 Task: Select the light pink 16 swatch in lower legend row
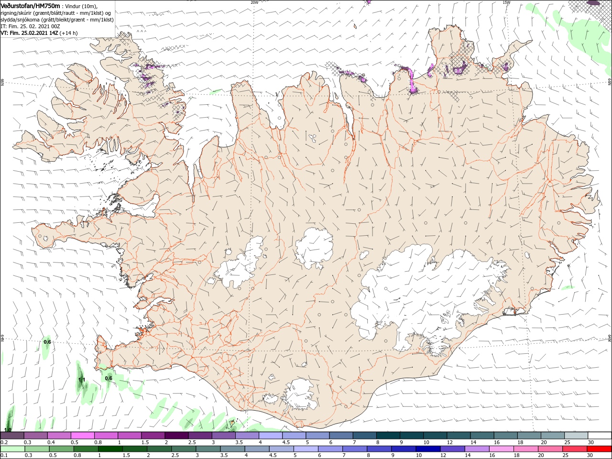click(x=501, y=449)
